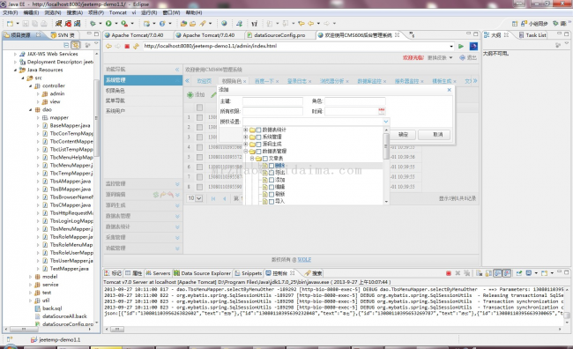Viewport: 573px width, 349px height.
Task: Collapse the 数据表管理 tree node
Action: pos(246,151)
